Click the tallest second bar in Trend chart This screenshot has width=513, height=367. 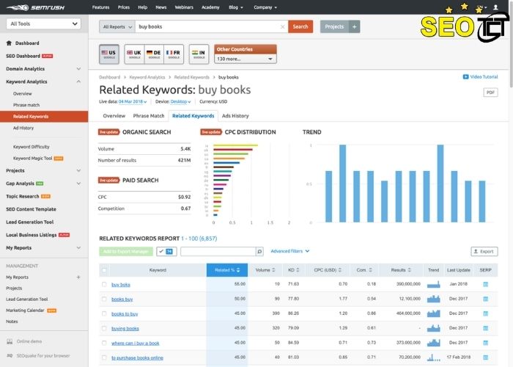click(342, 183)
